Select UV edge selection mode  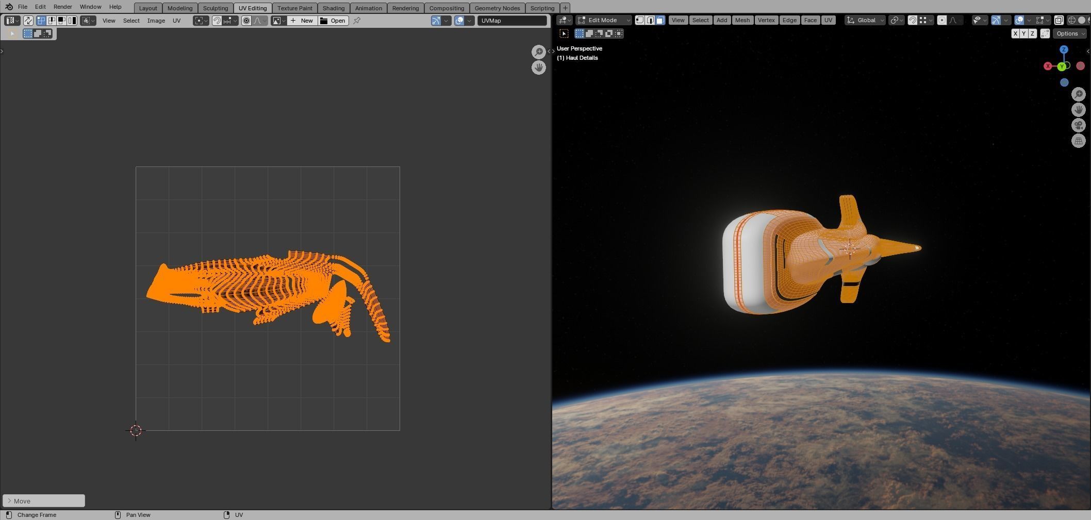click(52, 21)
